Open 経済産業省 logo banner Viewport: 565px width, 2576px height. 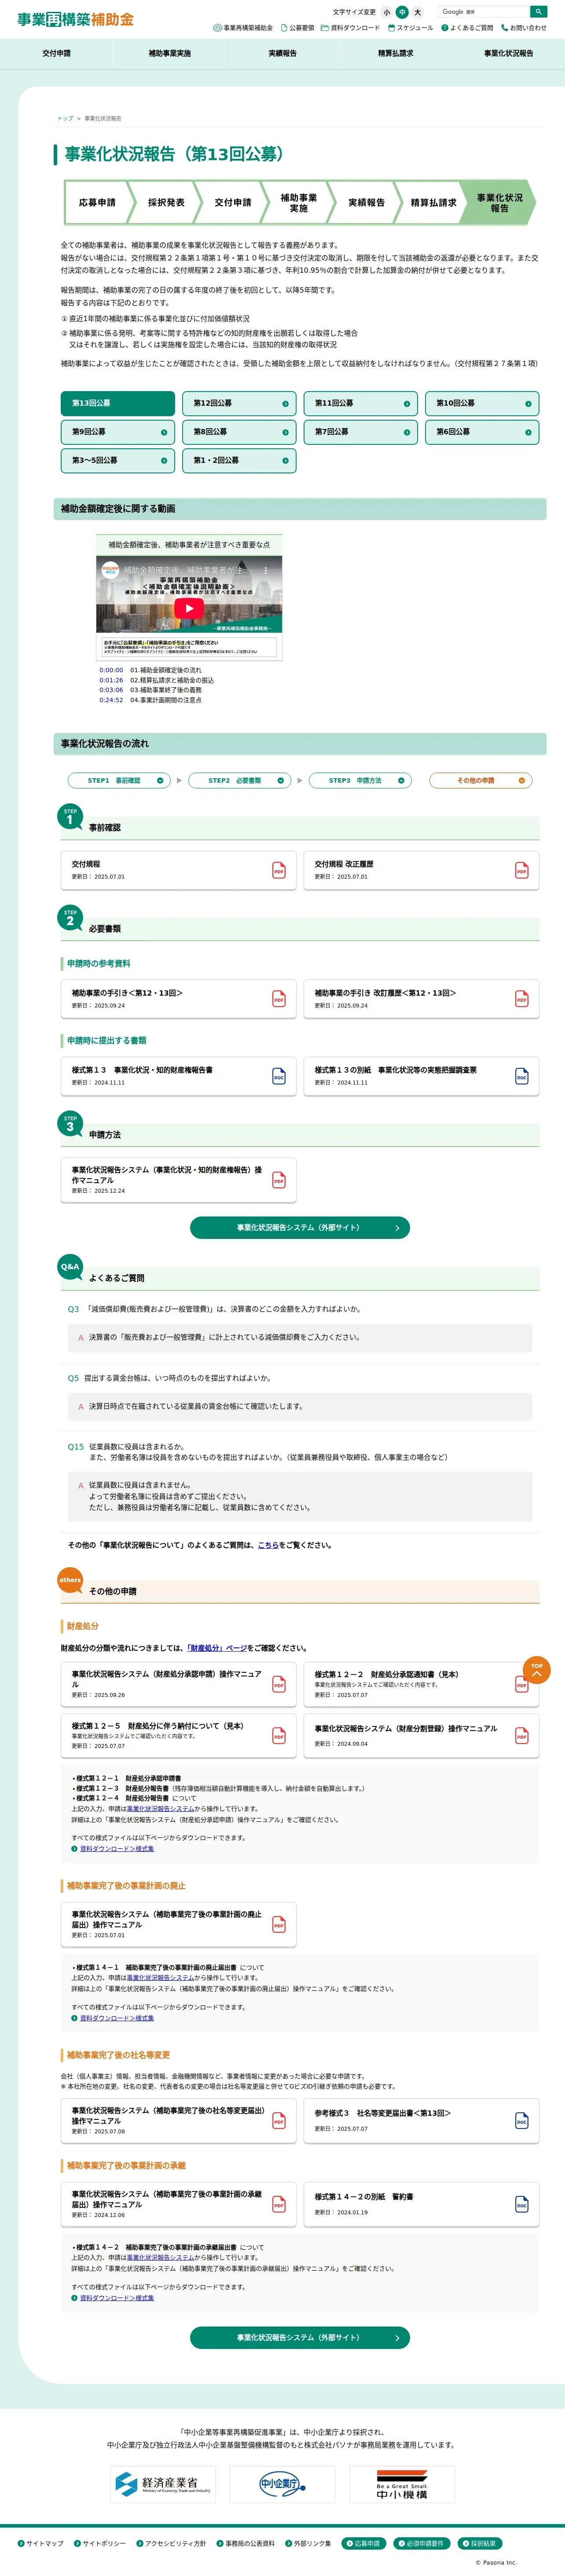[x=162, y=2484]
